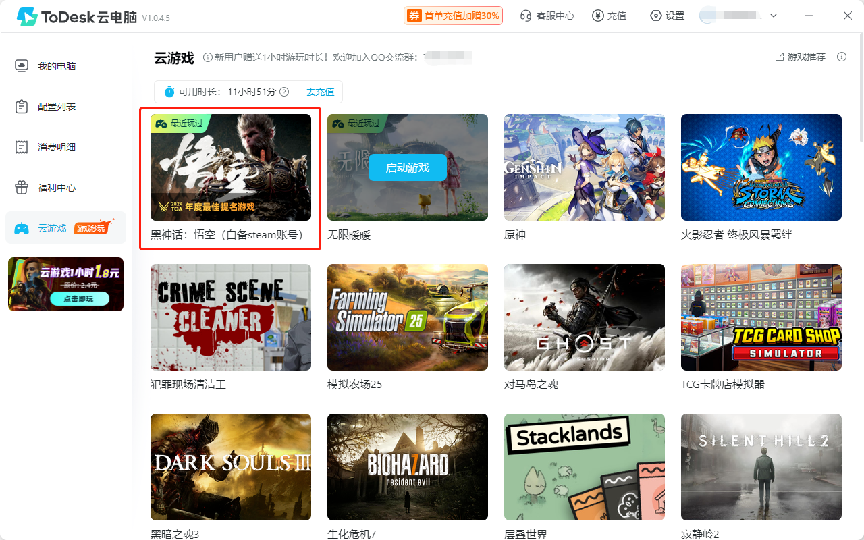Select 福利中心 in the sidebar
864x540 pixels.
click(x=65, y=188)
